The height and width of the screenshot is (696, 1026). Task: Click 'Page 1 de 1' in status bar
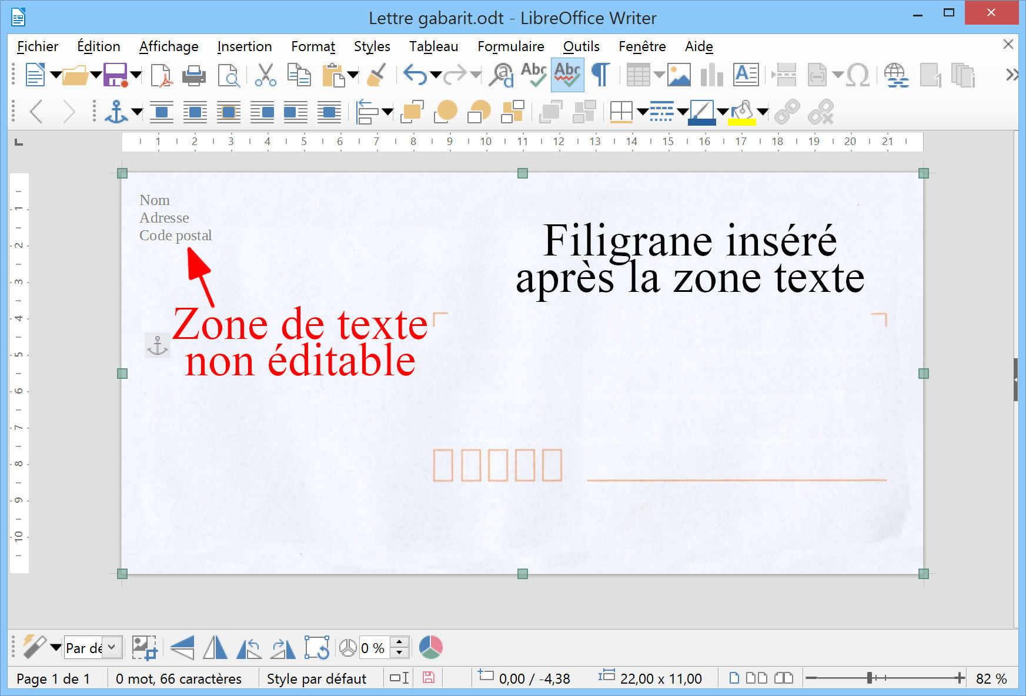tap(53, 679)
